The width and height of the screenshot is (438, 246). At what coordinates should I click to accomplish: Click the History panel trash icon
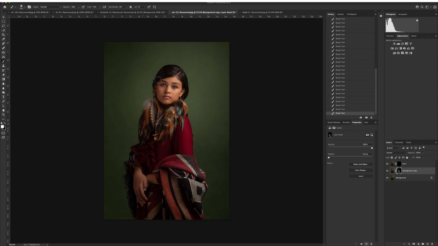click(x=371, y=118)
